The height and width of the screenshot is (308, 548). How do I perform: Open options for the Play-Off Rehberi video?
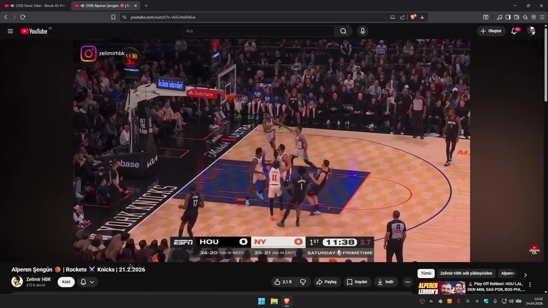(530, 284)
